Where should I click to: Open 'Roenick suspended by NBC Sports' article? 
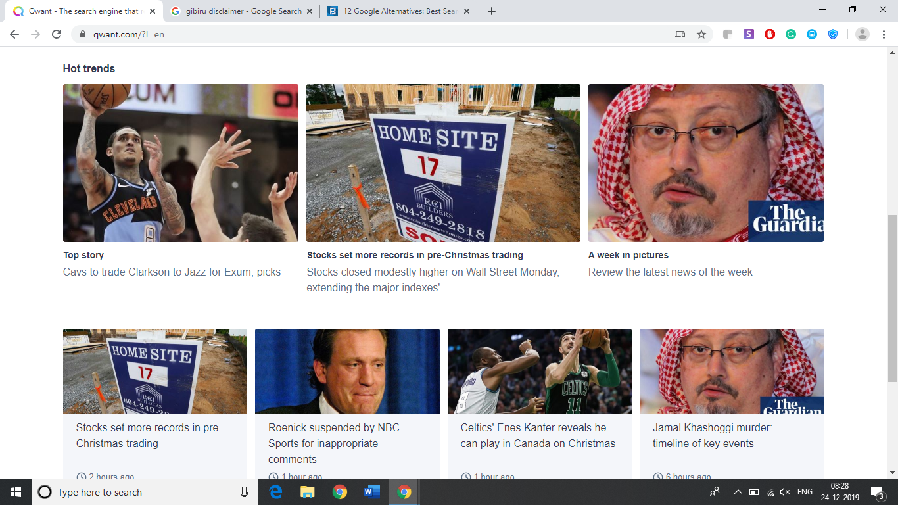(x=334, y=443)
